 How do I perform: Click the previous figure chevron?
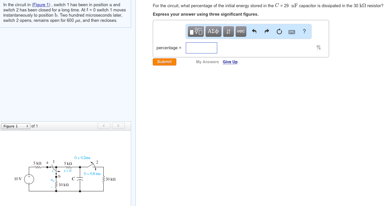pyautogui.click(x=104, y=125)
